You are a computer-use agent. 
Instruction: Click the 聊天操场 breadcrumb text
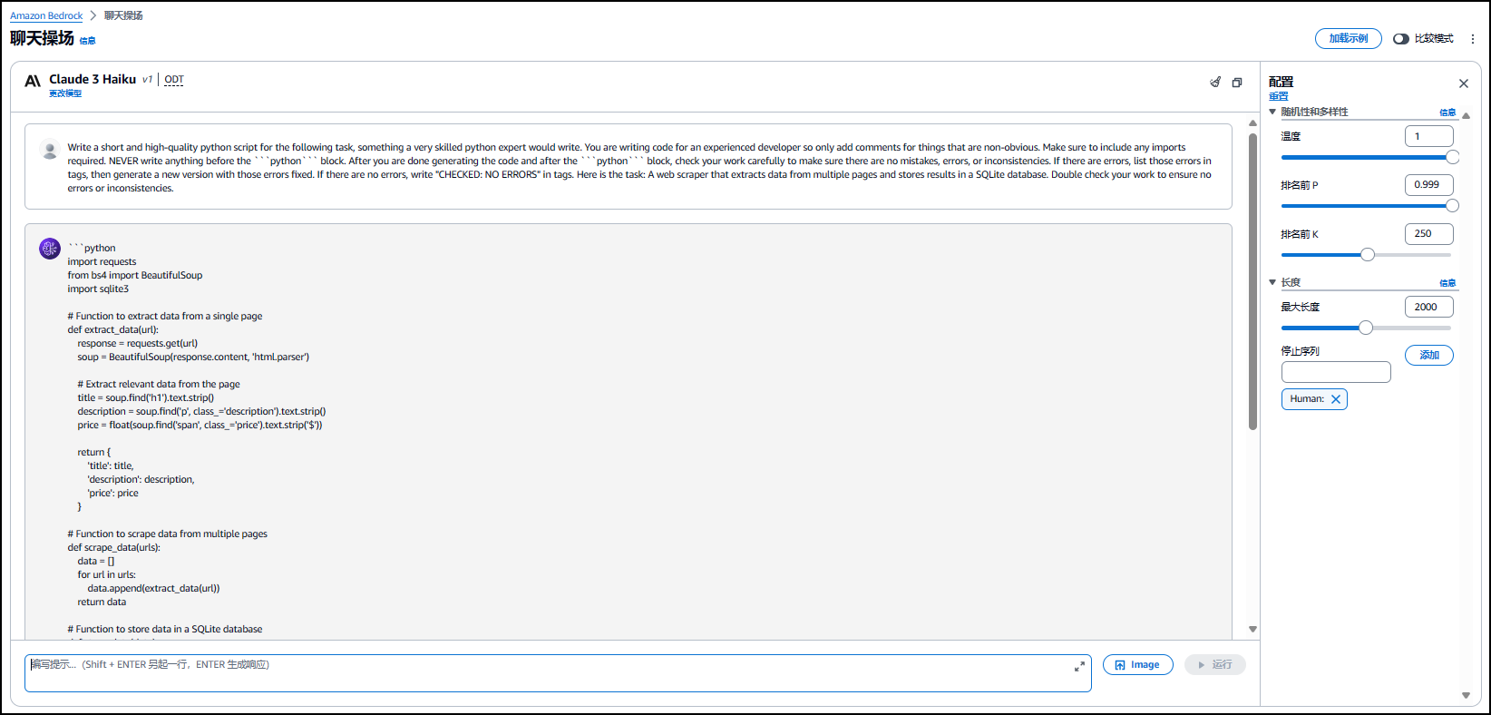click(123, 15)
